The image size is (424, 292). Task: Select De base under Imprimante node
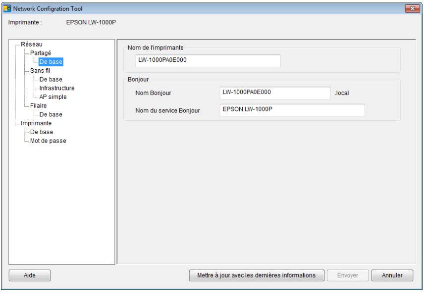[x=42, y=132]
